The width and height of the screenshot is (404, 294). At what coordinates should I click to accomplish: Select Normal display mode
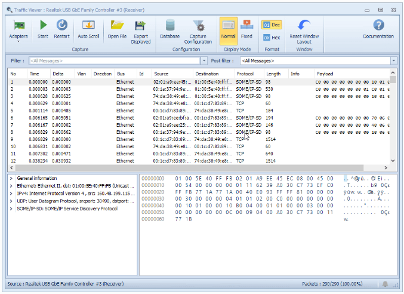click(229, 30)
